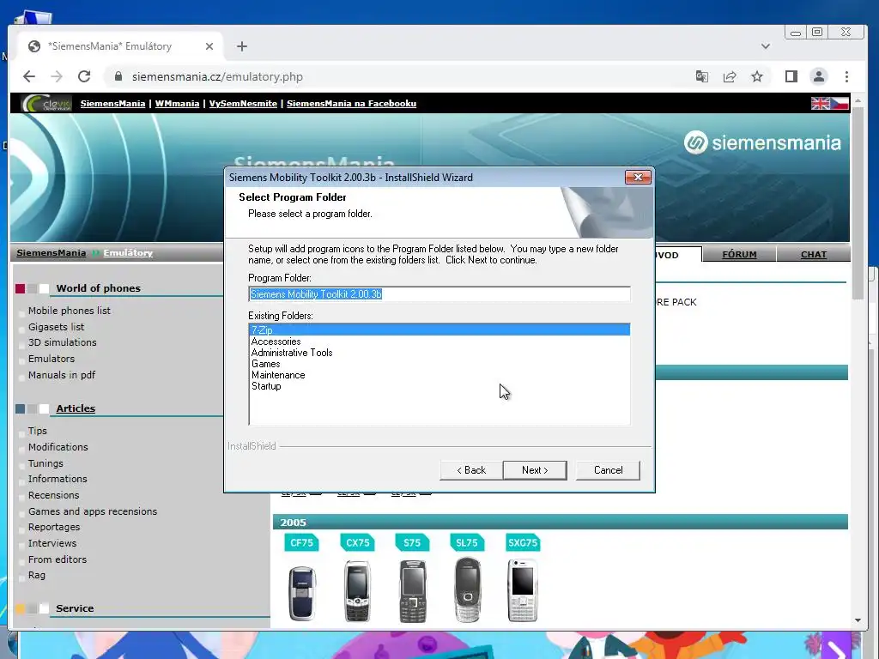Open VySemNesmite top bar link
879x659 pixels.
tap(243, 103)
